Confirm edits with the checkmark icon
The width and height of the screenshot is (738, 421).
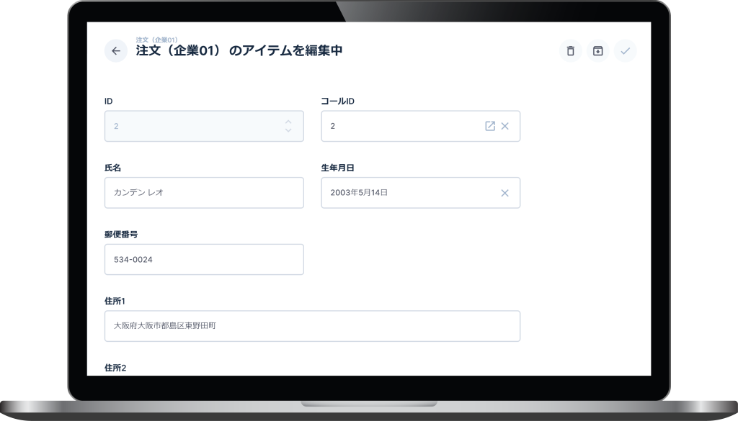[x=625, y=51]
